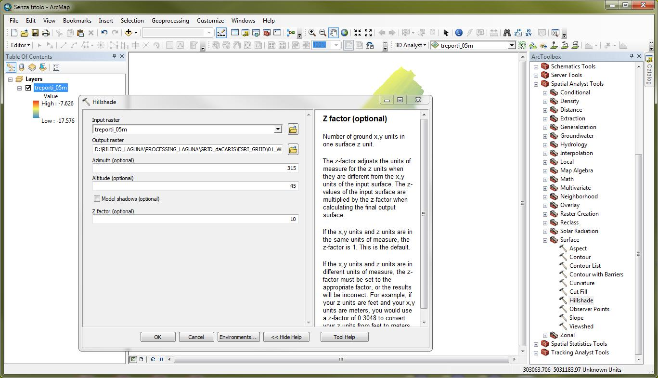The image size is (658, 378).
Task: Switch TOC to List By Source
Action: click(x=22, y=67)
